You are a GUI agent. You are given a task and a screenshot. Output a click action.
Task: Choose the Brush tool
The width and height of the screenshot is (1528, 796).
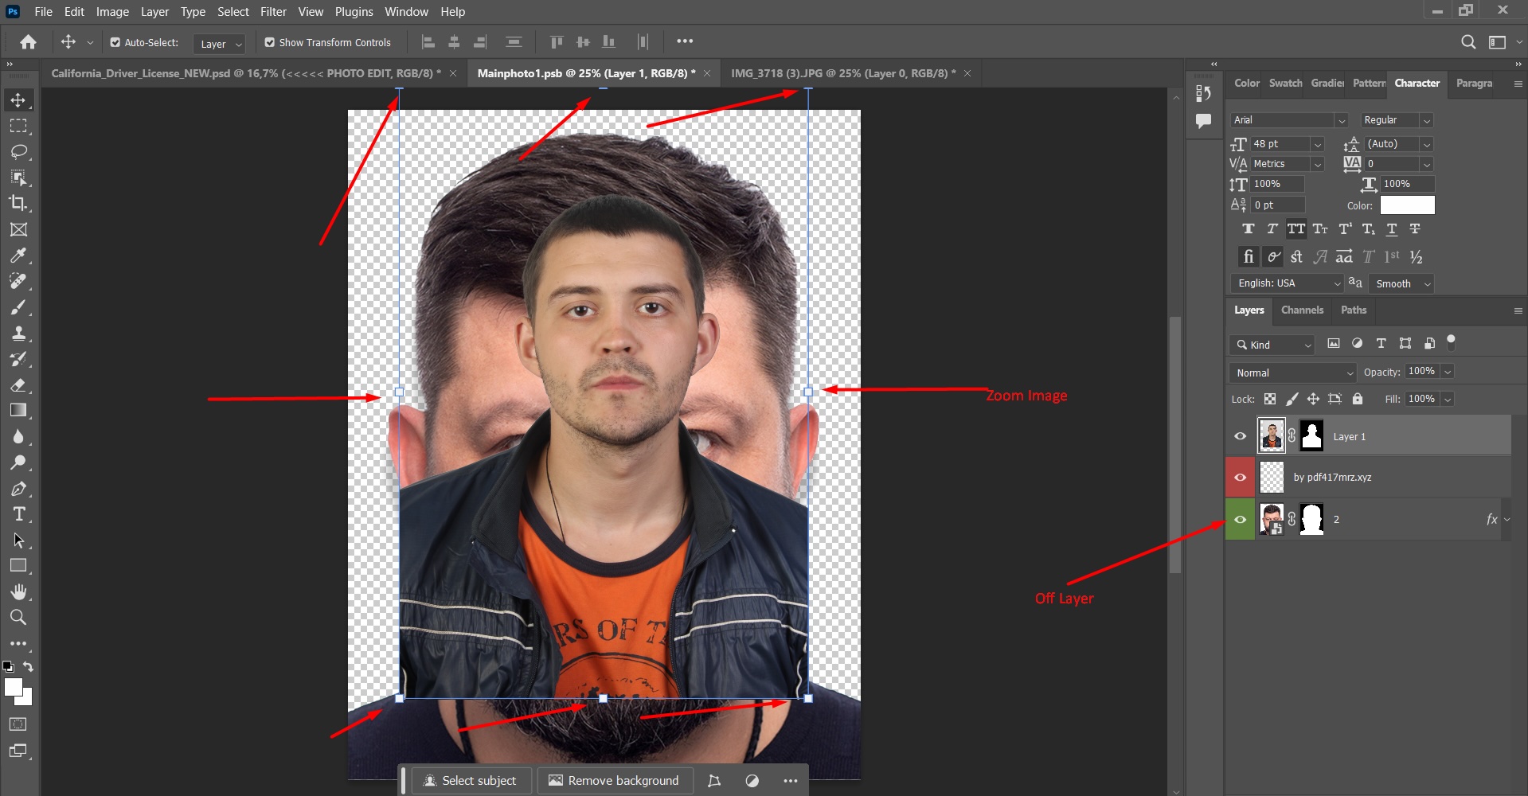(18, 307)
